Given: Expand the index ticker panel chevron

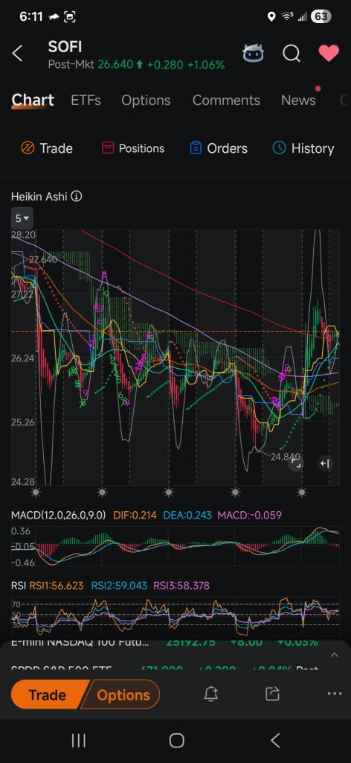Looking at the screenshot, I should [335, 655].
